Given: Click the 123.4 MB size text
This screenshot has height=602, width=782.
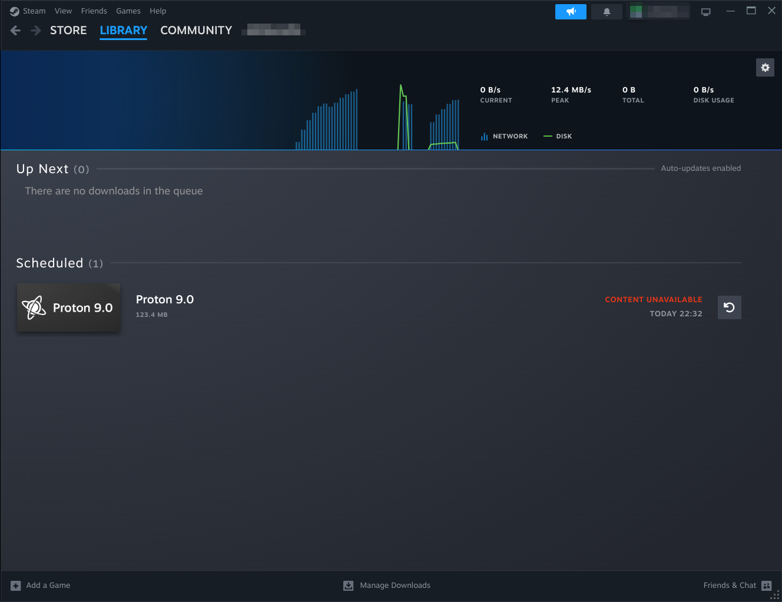Looking at the screenshot, I should [x=152, y=315].
